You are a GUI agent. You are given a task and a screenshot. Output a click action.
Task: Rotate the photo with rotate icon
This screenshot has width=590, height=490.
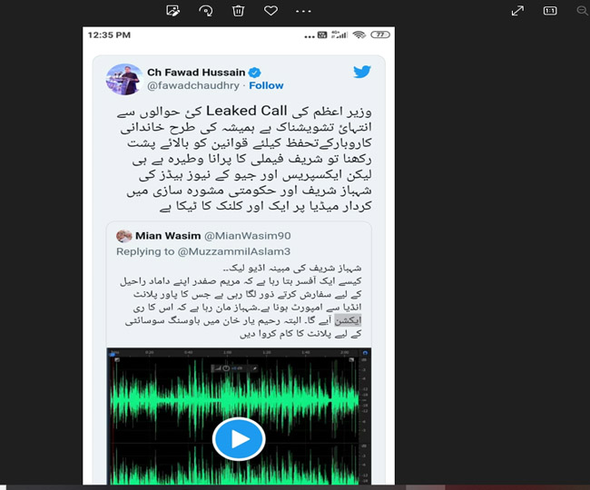[205, 11]
